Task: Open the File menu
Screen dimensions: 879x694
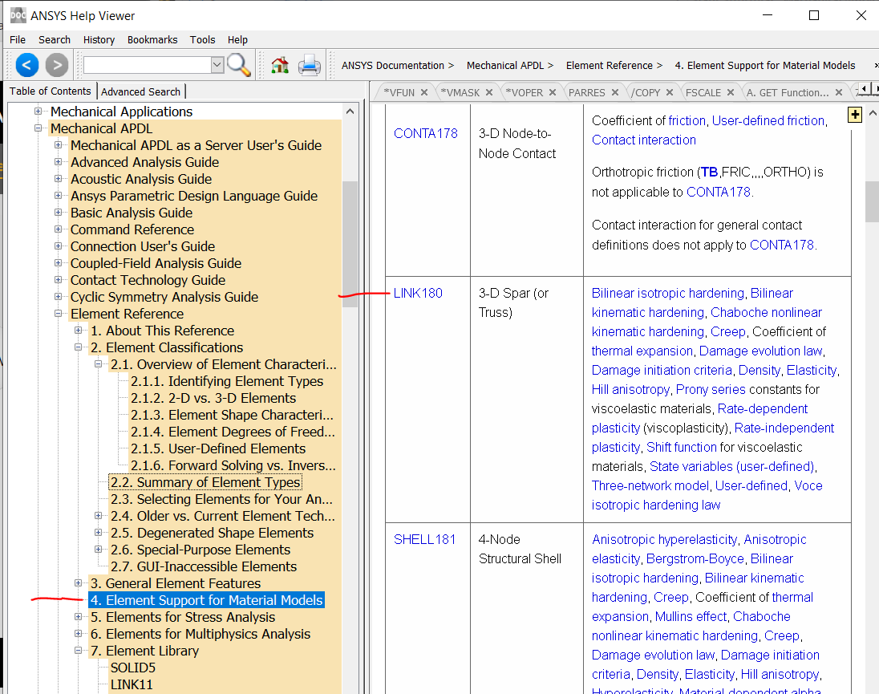Action: coord(18,40)
